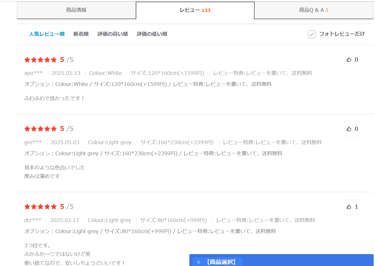Open the 商品情報 tab
This screenshot has height=266, width=375.
pyautogui.click(x=76, y=10)
